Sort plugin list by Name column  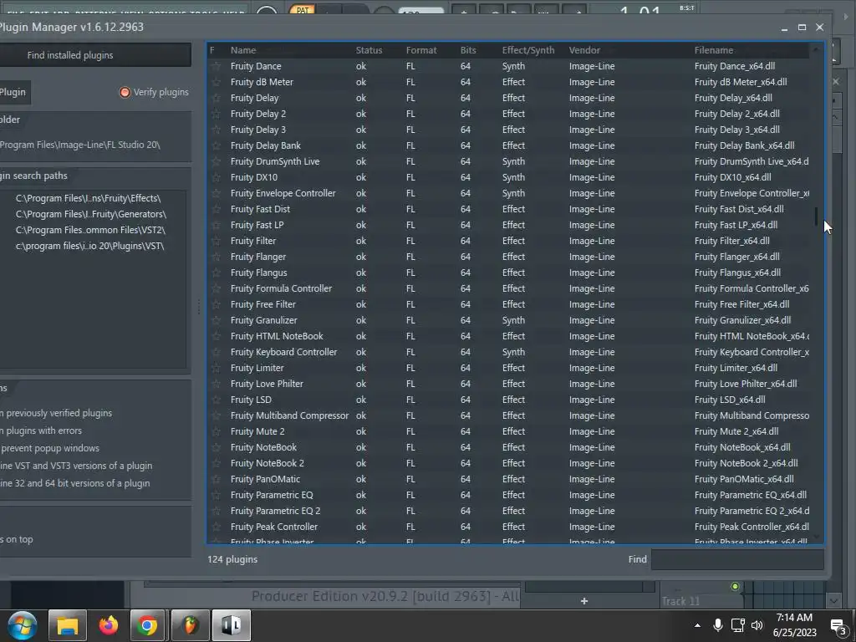coord(243,50)
